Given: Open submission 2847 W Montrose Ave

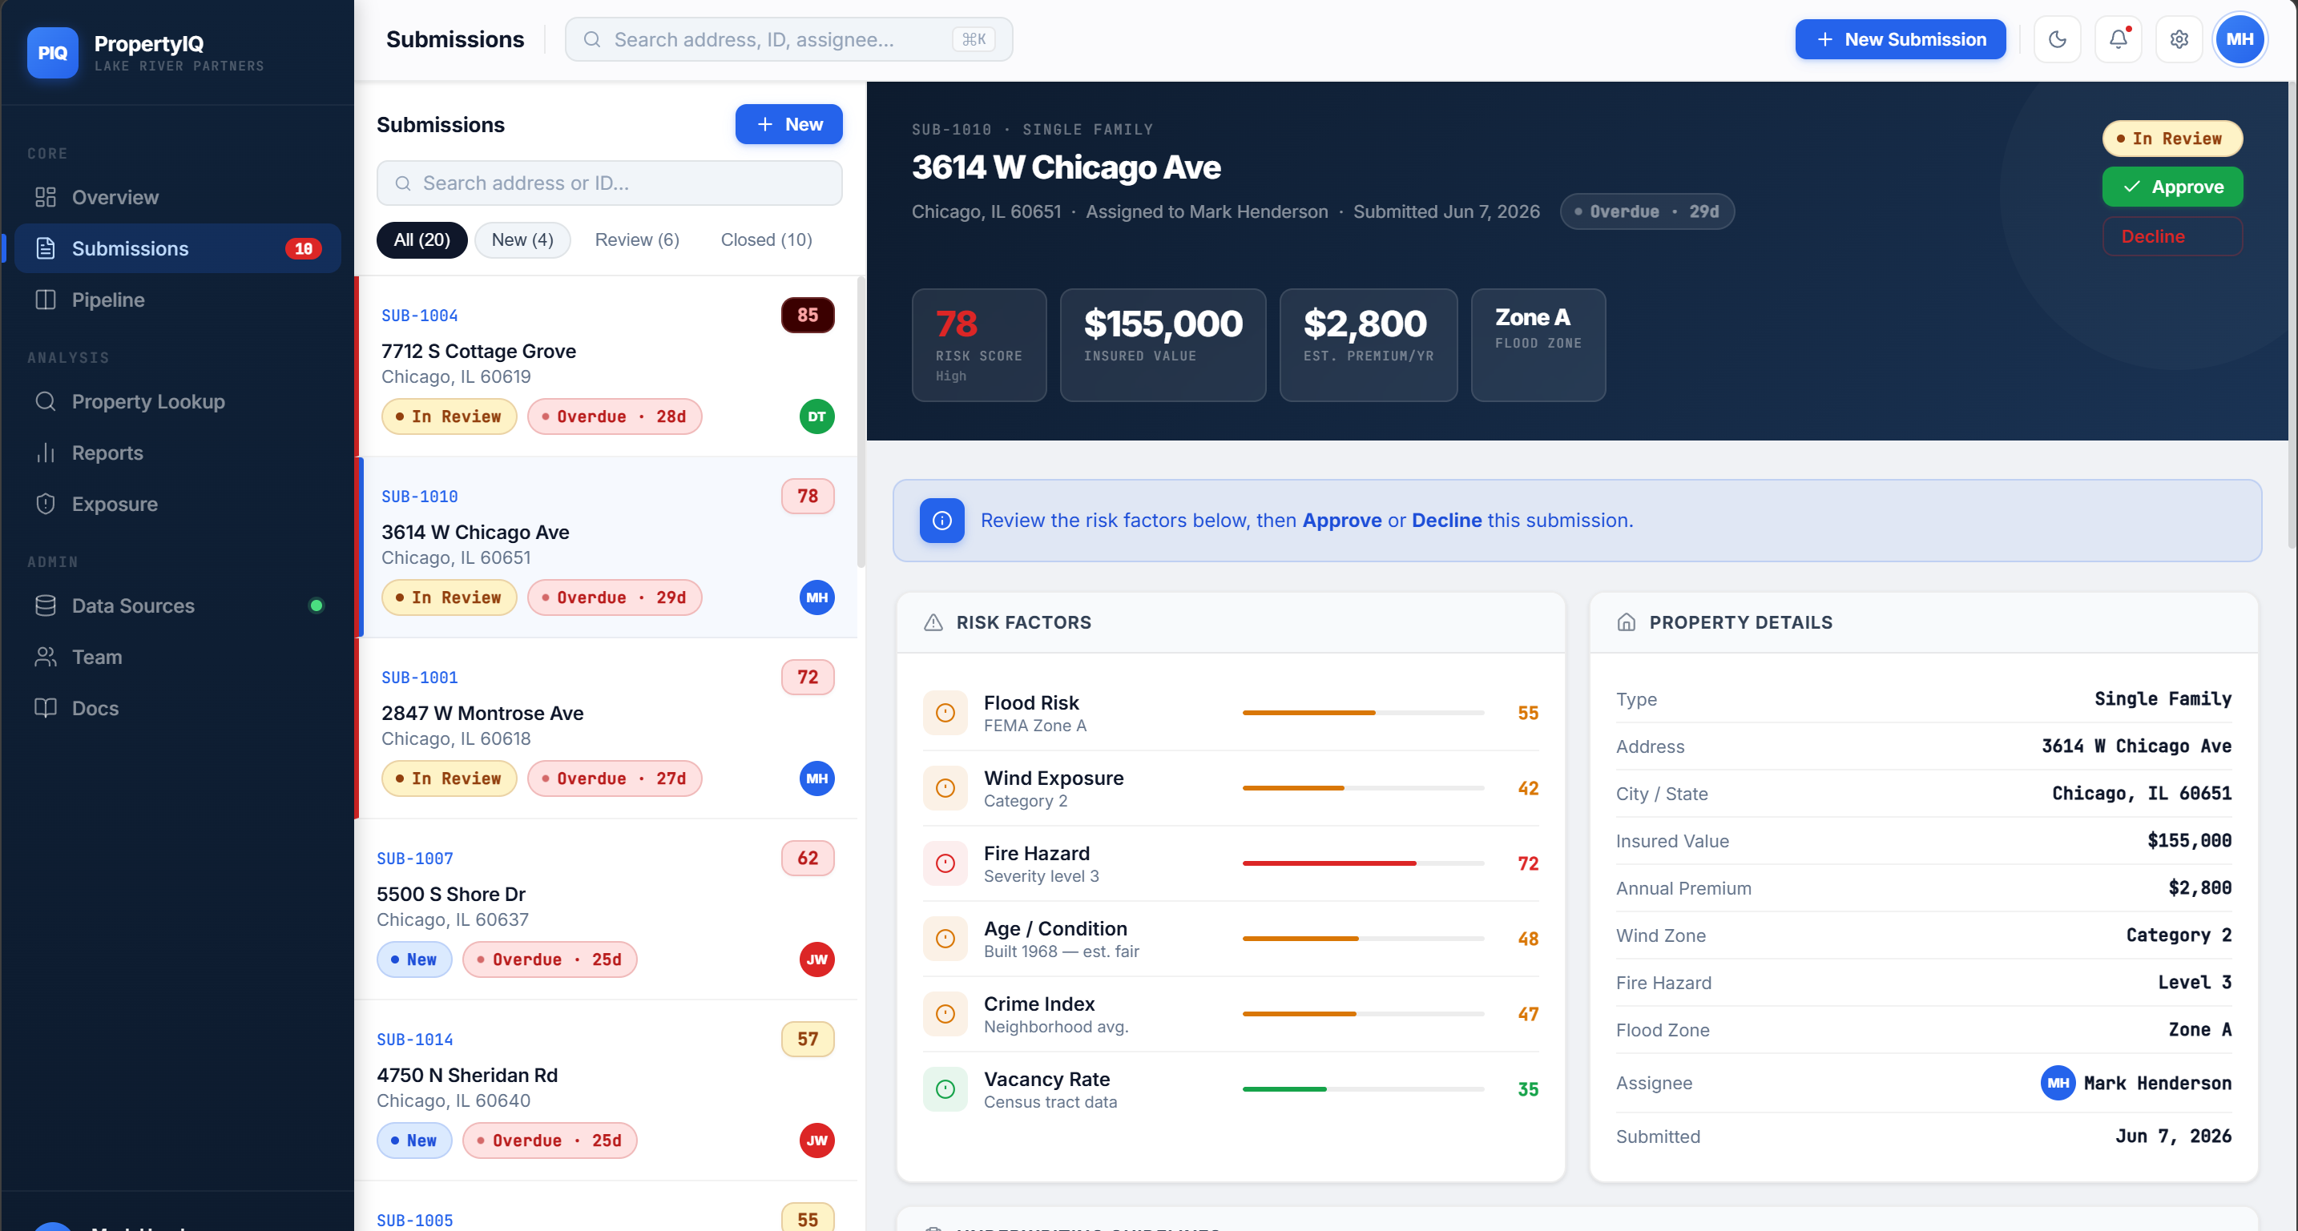Looking at the screenshot, I should (x=607, y=728).
